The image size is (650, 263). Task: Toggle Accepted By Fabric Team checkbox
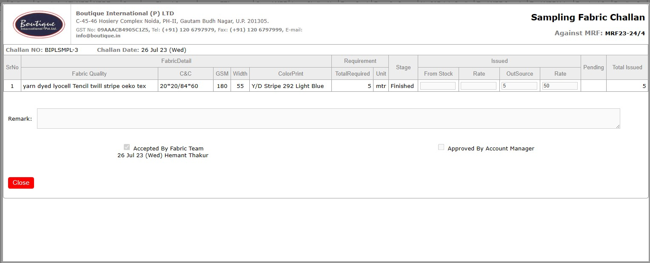(127, 147)
